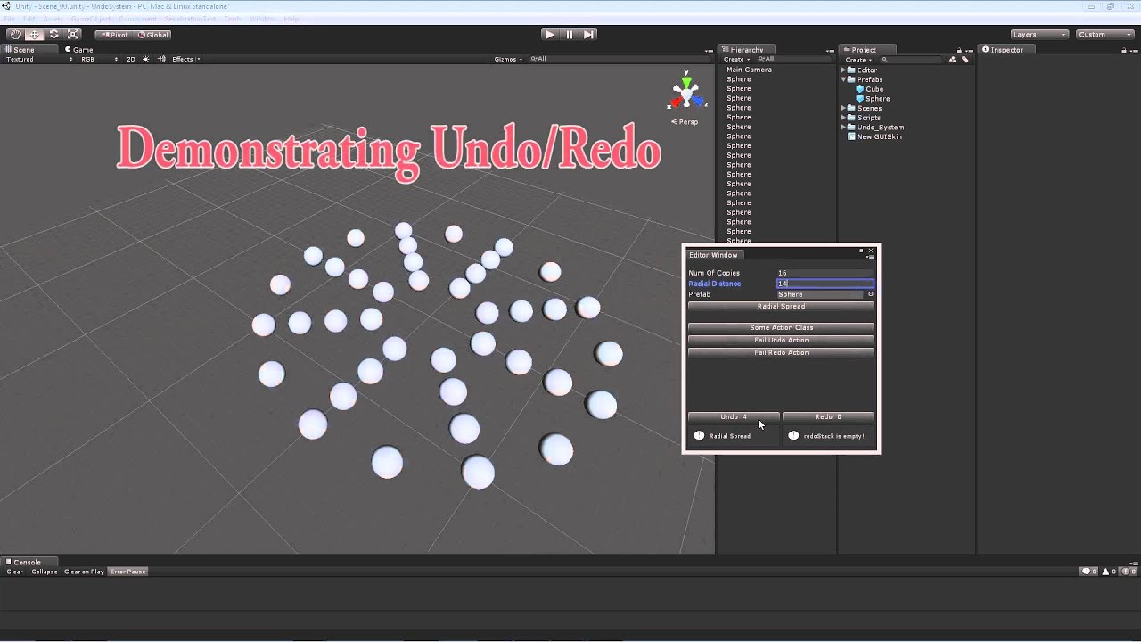
Task: Click the Fail Undo Action button
Action: click(781, 341)
